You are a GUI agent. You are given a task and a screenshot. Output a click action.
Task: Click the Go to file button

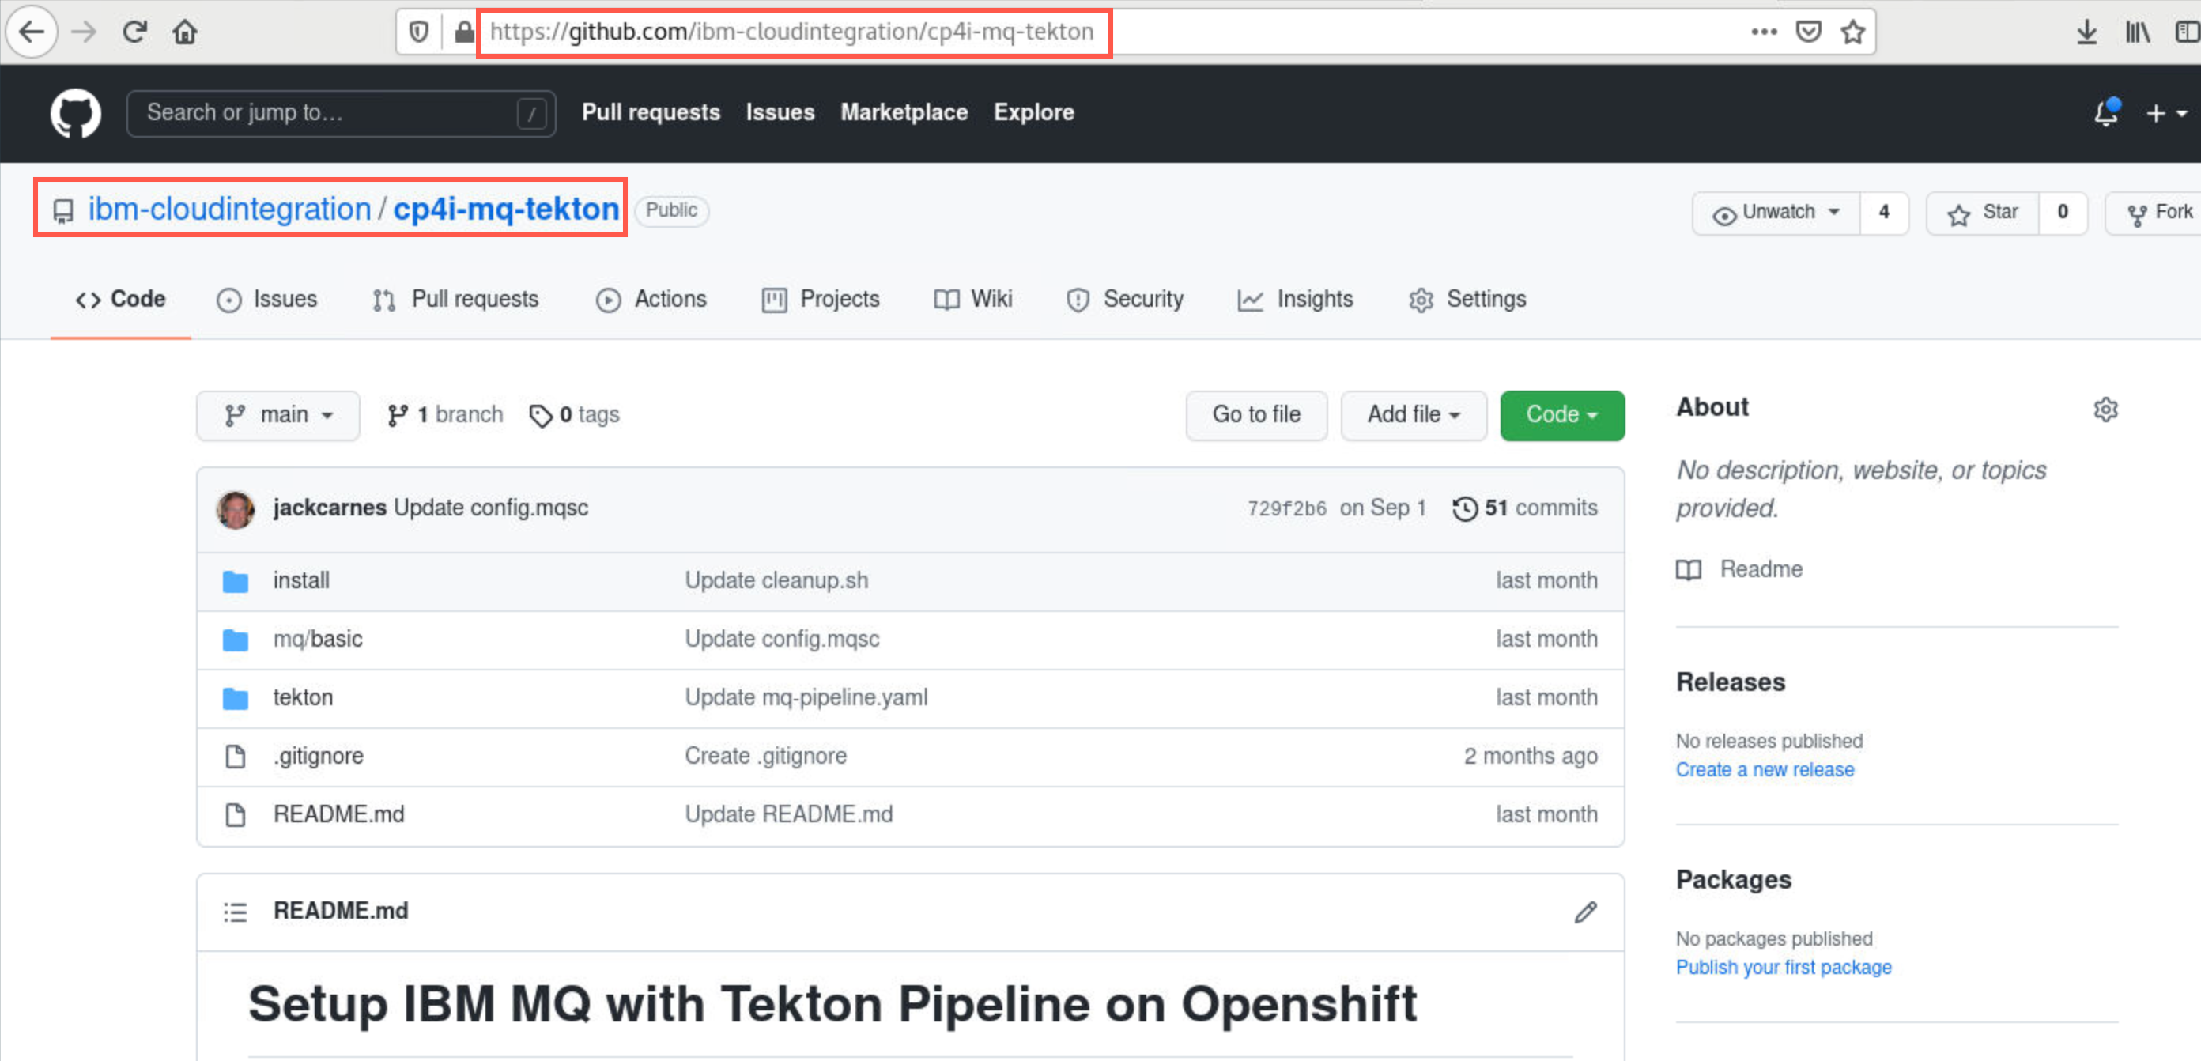(1256, 415)
